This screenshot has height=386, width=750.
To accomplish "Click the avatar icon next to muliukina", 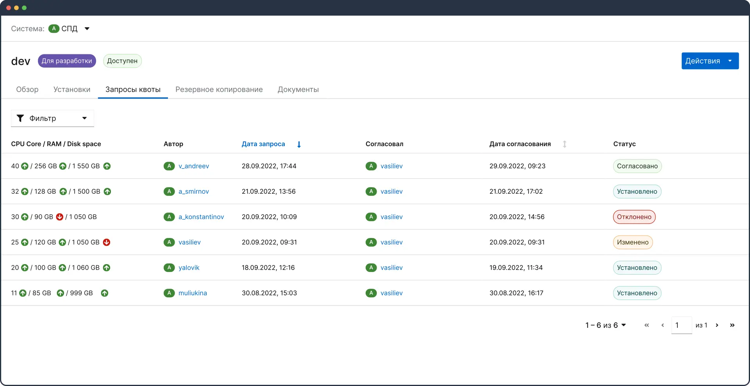I will (169, 293).
